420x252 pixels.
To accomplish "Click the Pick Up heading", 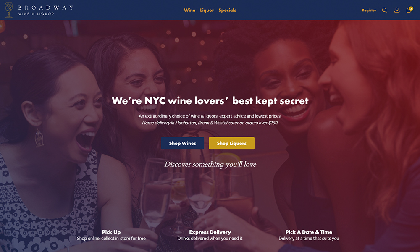I will coord(111,232).
